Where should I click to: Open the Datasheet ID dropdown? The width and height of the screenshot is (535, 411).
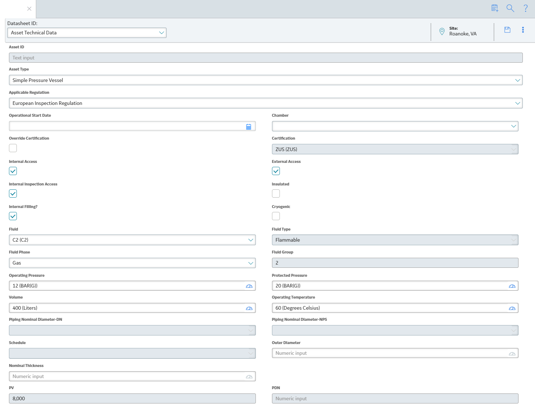pos(87,33)
